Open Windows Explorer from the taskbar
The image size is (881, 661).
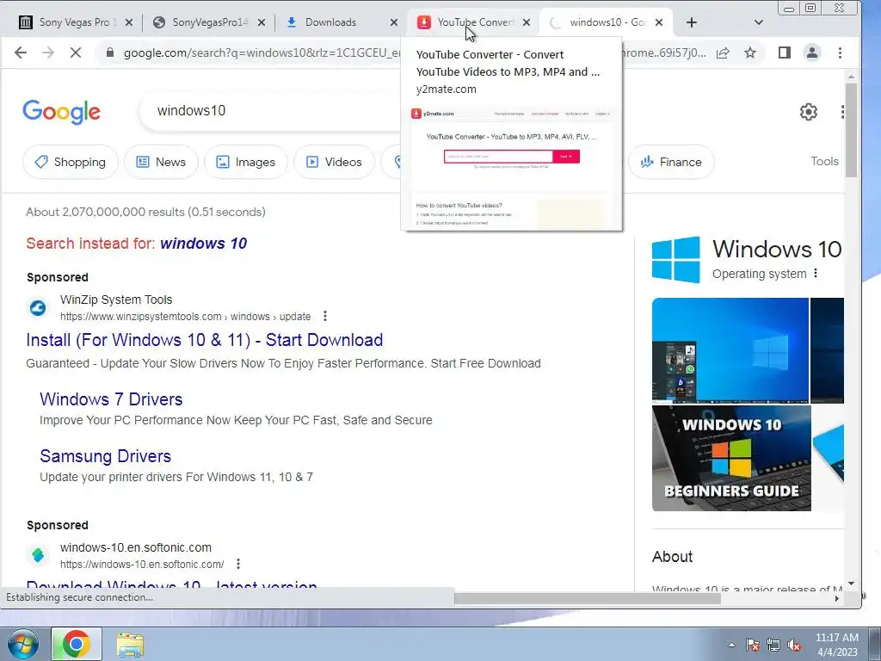130,644
